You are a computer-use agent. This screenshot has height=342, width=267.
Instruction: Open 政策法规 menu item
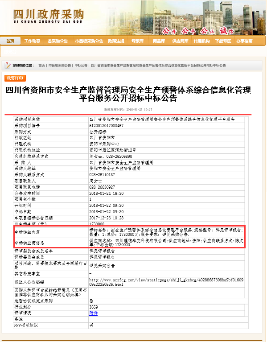pos(116,41)
